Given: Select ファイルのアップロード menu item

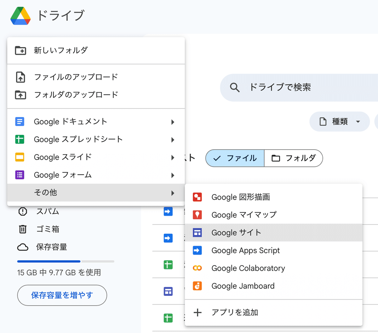Looking at the screenshot, I should tap(96, 77).
